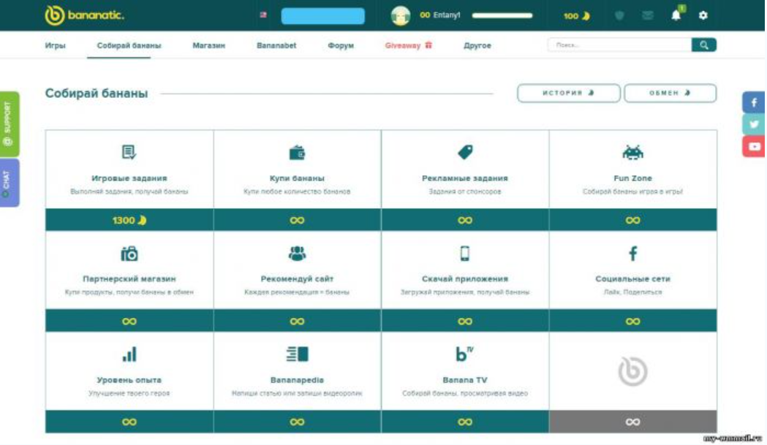Click the Партнерский магазин camera icon
Viewport: 767px width, 445px height.
click(x=129, y=254)
